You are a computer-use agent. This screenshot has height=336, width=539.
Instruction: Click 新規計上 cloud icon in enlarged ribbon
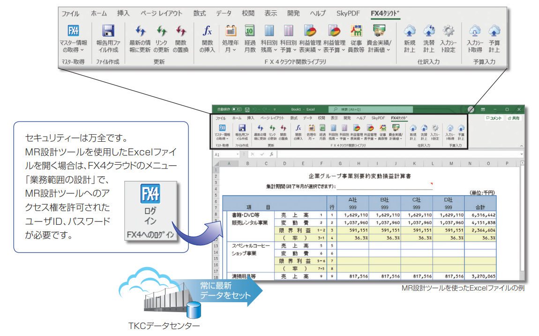point(410,31)
